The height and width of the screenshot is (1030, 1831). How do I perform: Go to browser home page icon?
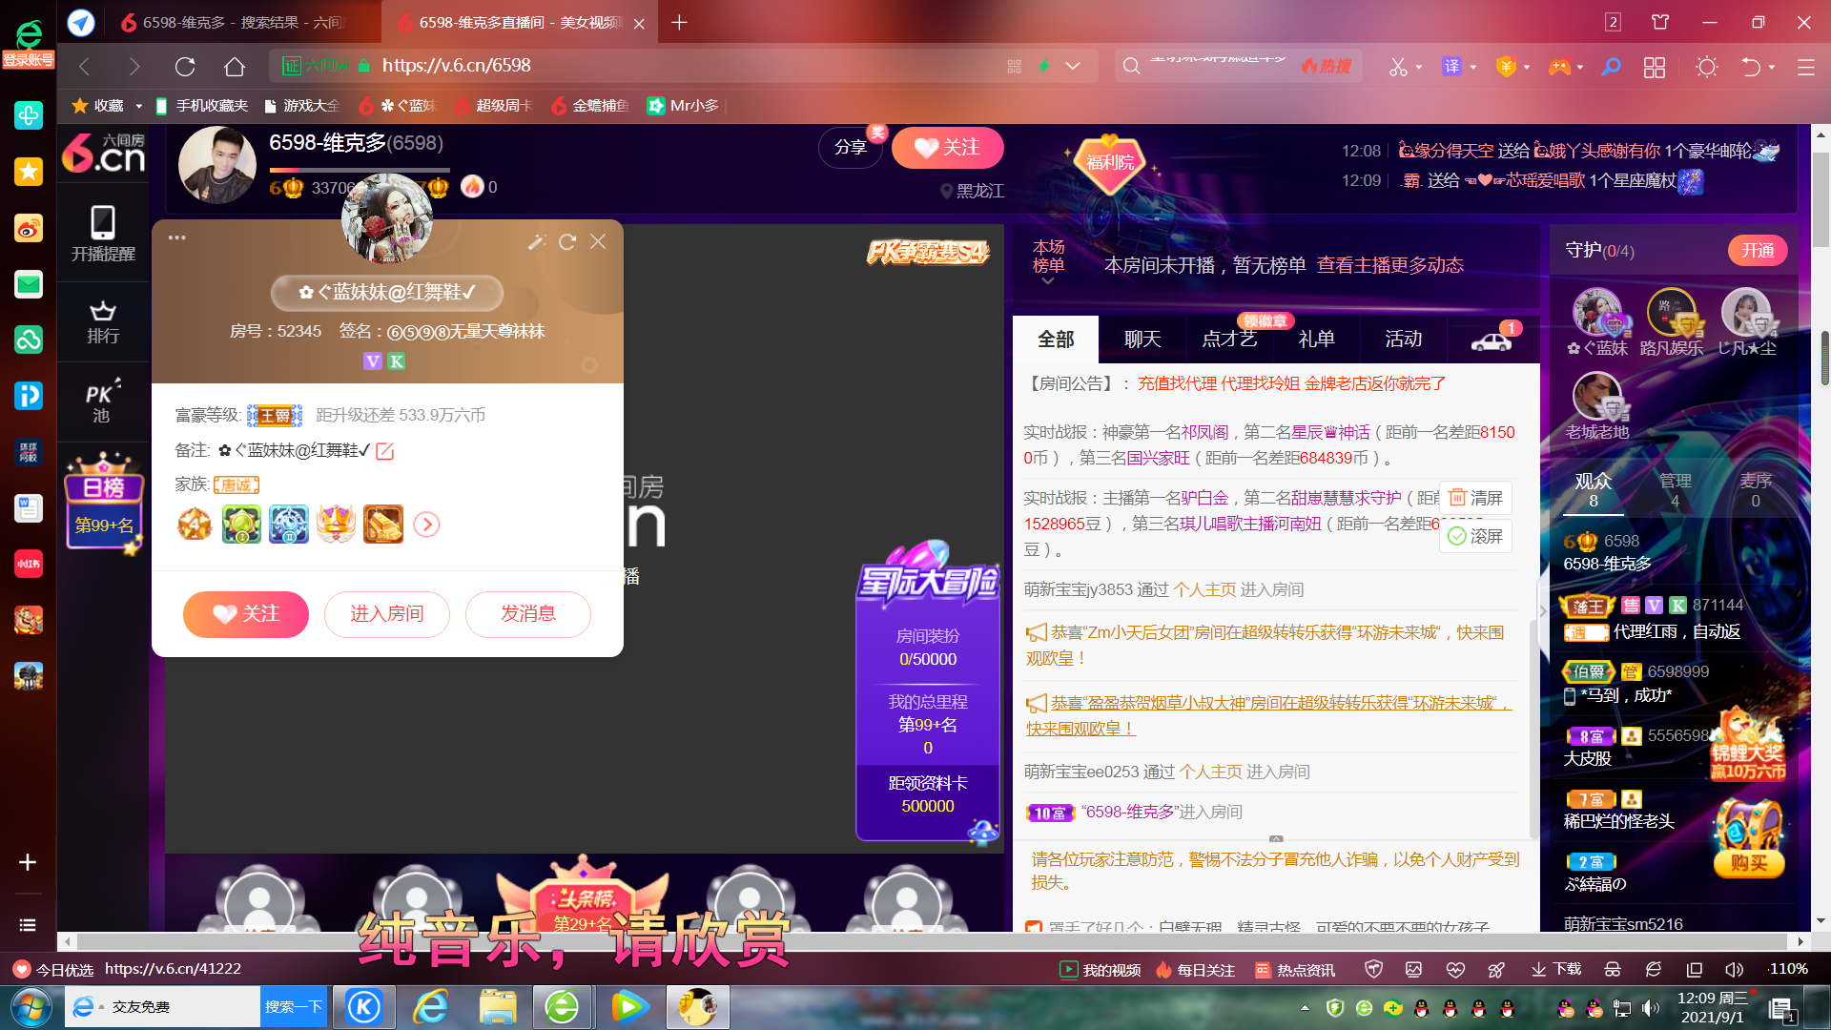click(235, 66)
